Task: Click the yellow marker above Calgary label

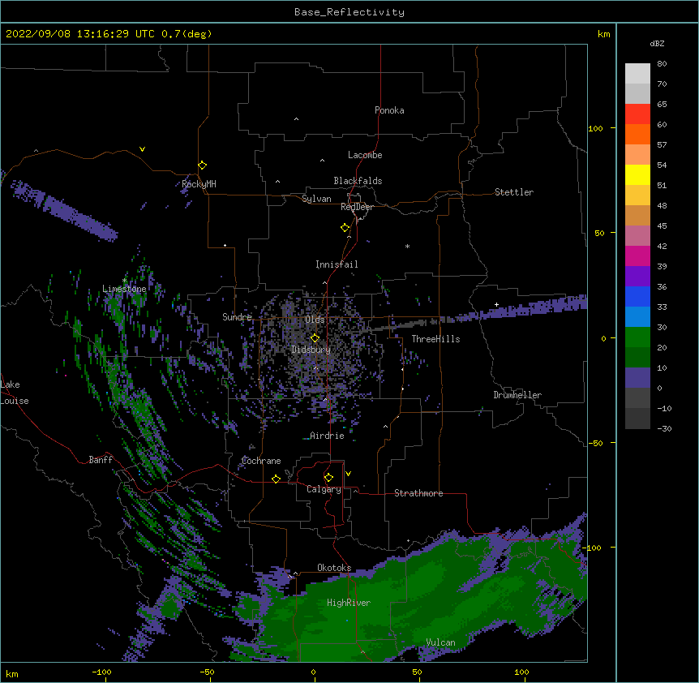Action: 328,478
